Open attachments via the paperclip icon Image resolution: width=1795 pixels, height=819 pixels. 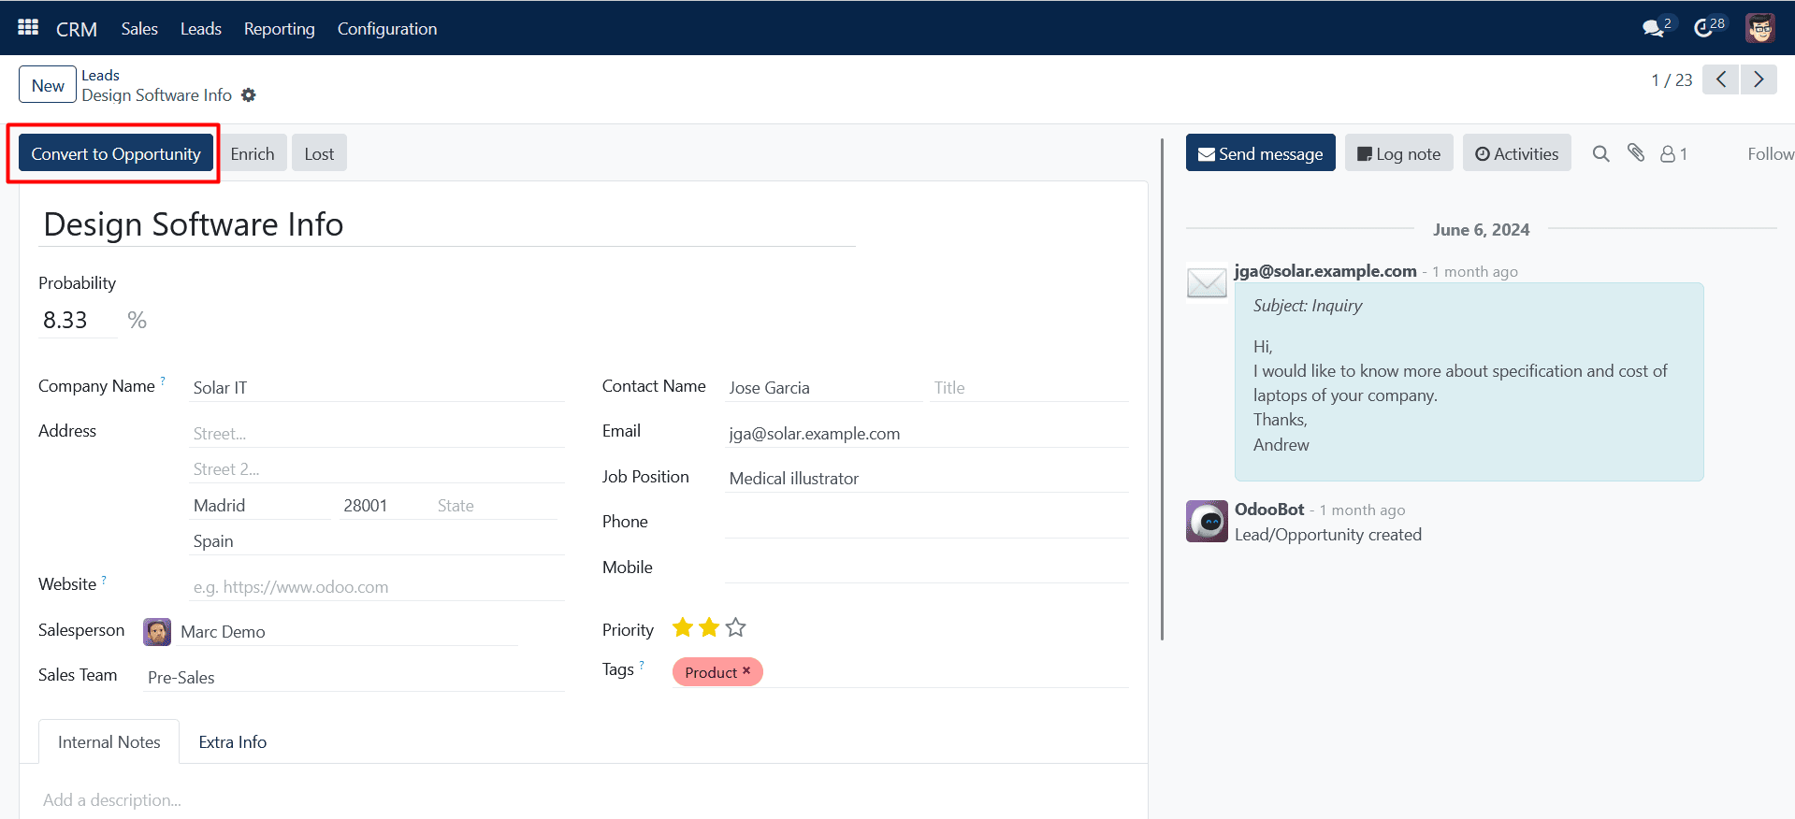tap(1636, 153)
